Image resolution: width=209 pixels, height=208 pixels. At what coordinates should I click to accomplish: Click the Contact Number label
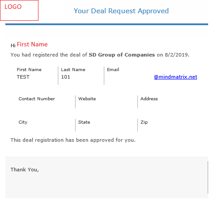[37, 98]
